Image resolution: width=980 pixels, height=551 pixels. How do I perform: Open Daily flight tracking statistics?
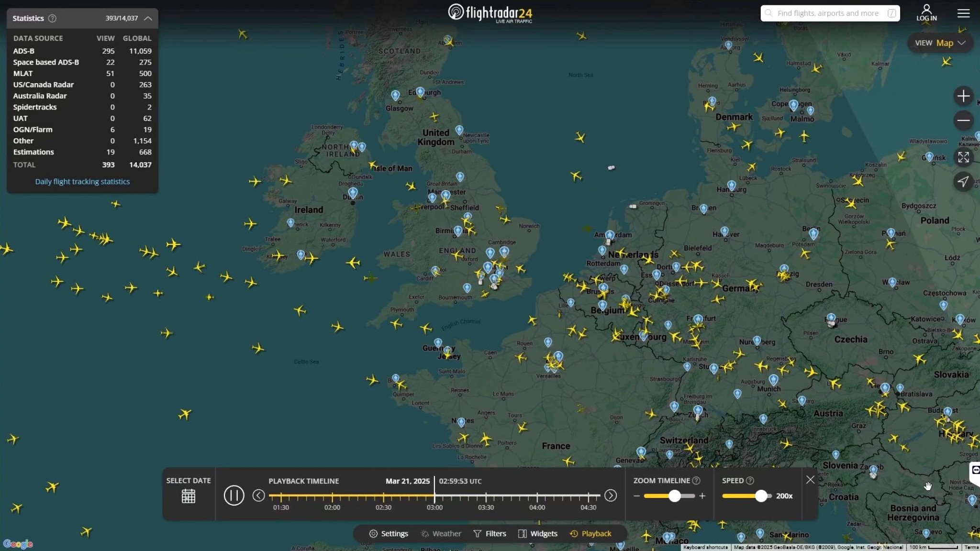click(82, 181)
